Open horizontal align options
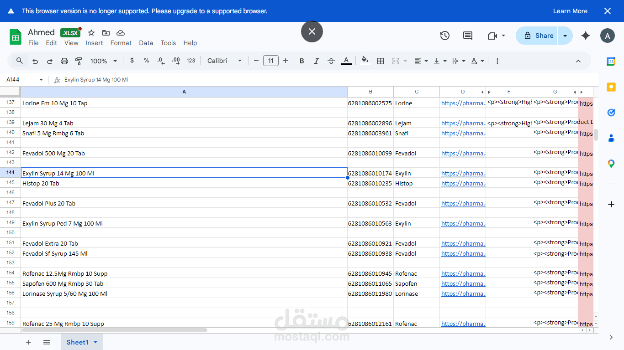This screenshot has height=350, width=624. (x=421, y=61)
